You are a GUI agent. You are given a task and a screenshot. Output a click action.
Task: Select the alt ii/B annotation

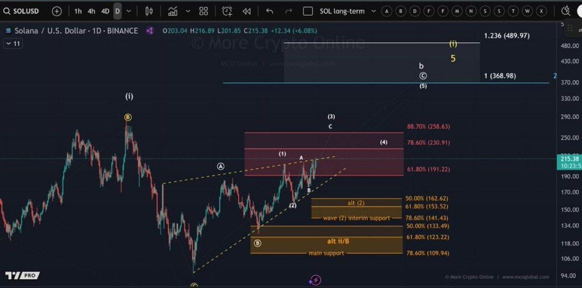tap(338, 242)
